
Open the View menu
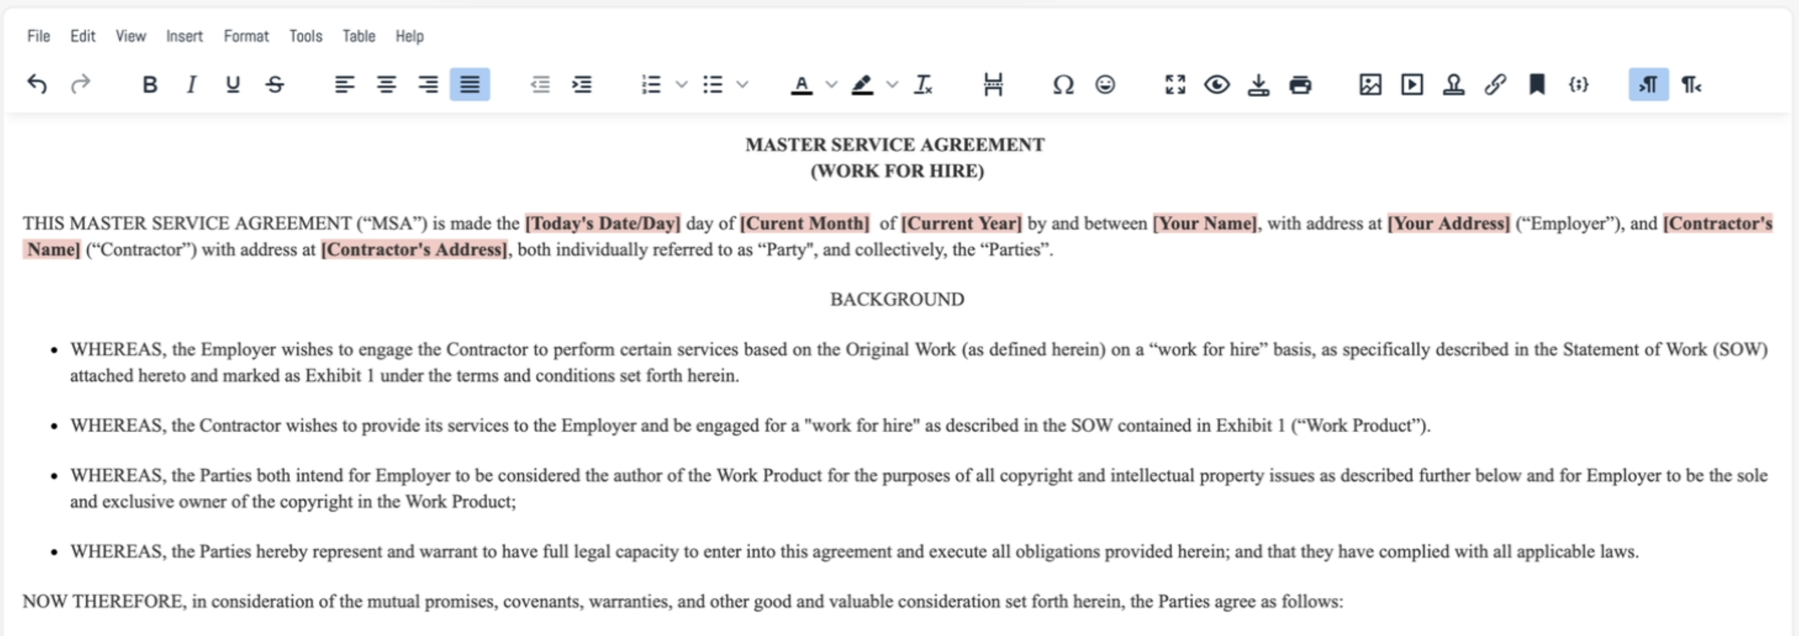pos(131,36)
